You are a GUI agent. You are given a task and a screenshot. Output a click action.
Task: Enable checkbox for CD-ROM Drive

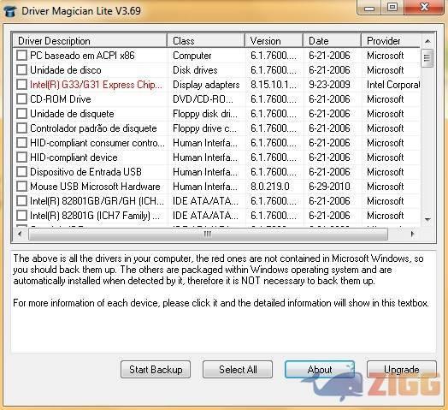click(x=21, y=99)
